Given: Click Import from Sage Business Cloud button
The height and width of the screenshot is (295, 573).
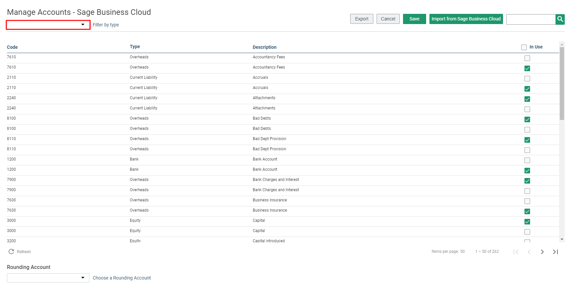Looking at the screenshot, I should [466, 19].
